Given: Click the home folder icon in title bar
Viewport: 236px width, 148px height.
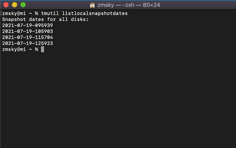Looking at the screenshot, I should click(93, 5).
